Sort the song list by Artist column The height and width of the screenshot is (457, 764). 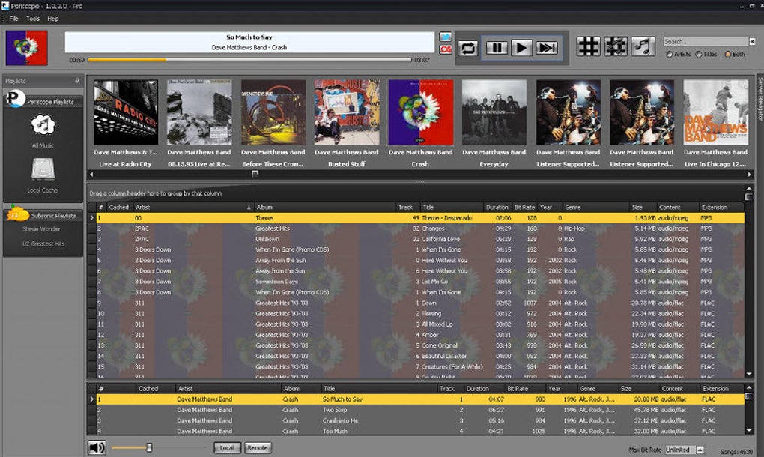coord(193,207)
